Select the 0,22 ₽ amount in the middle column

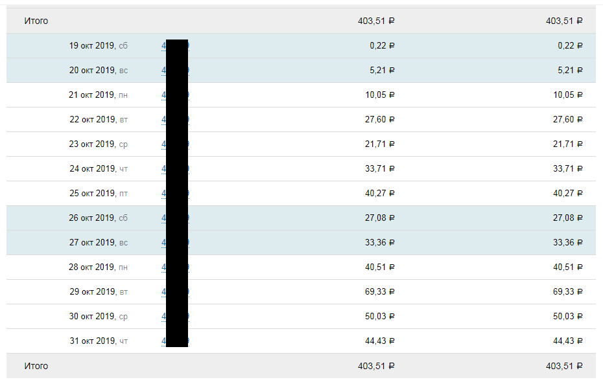382,46
